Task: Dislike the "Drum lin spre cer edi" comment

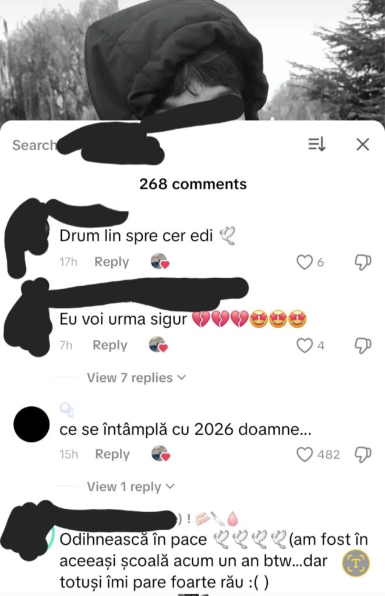Action: (362, 262)
